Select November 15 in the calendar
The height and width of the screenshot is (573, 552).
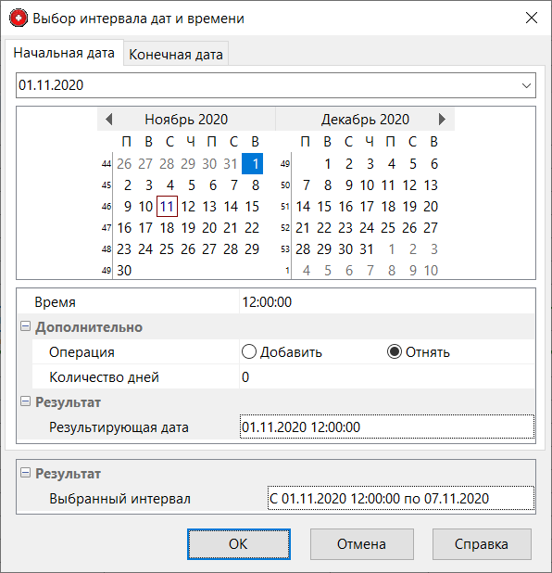tap(252, 207)
